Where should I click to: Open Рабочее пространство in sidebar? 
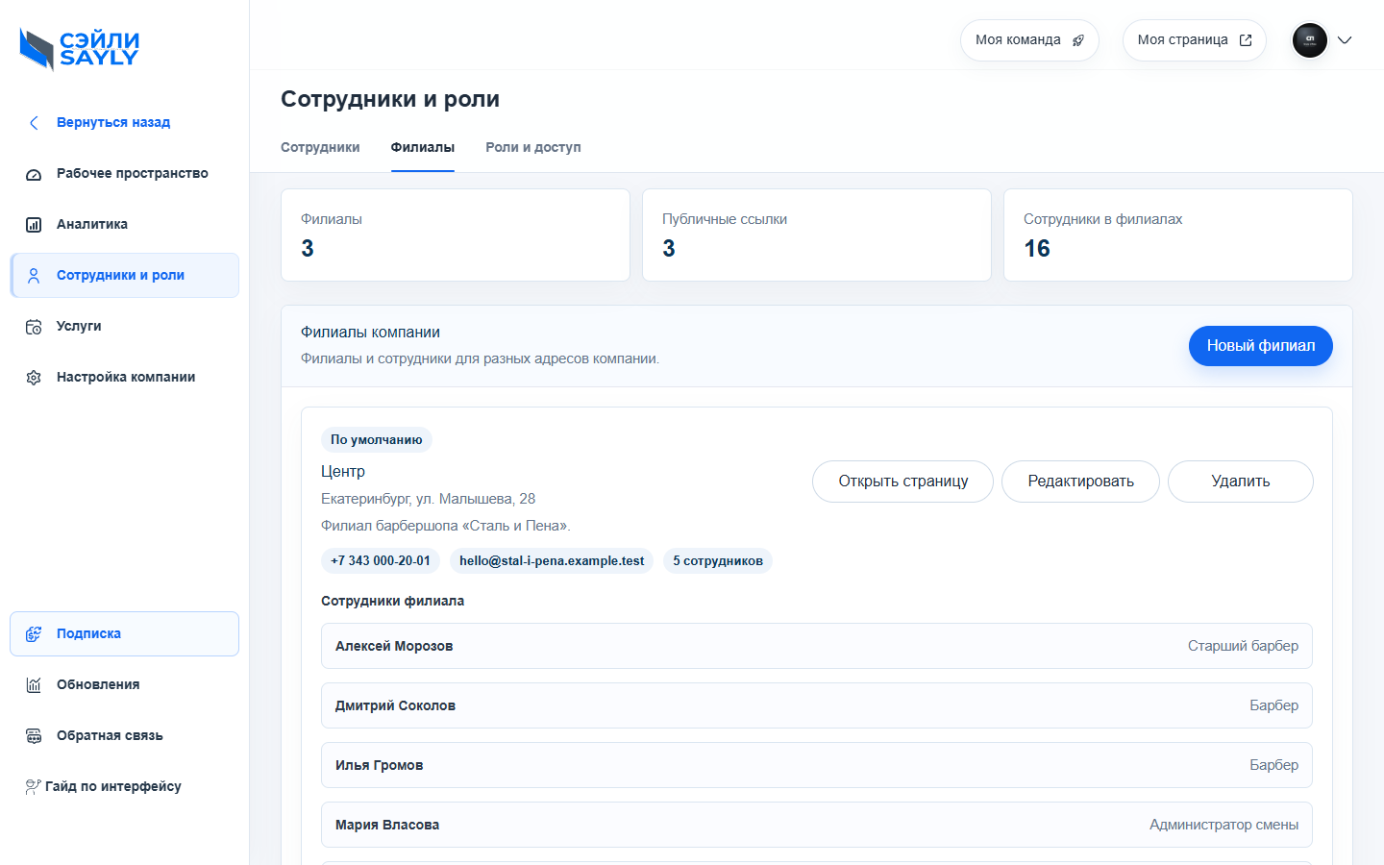click(x=125, y=174)
